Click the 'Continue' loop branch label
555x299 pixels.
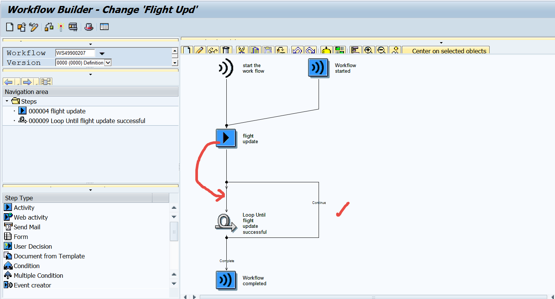pos(319,203)
